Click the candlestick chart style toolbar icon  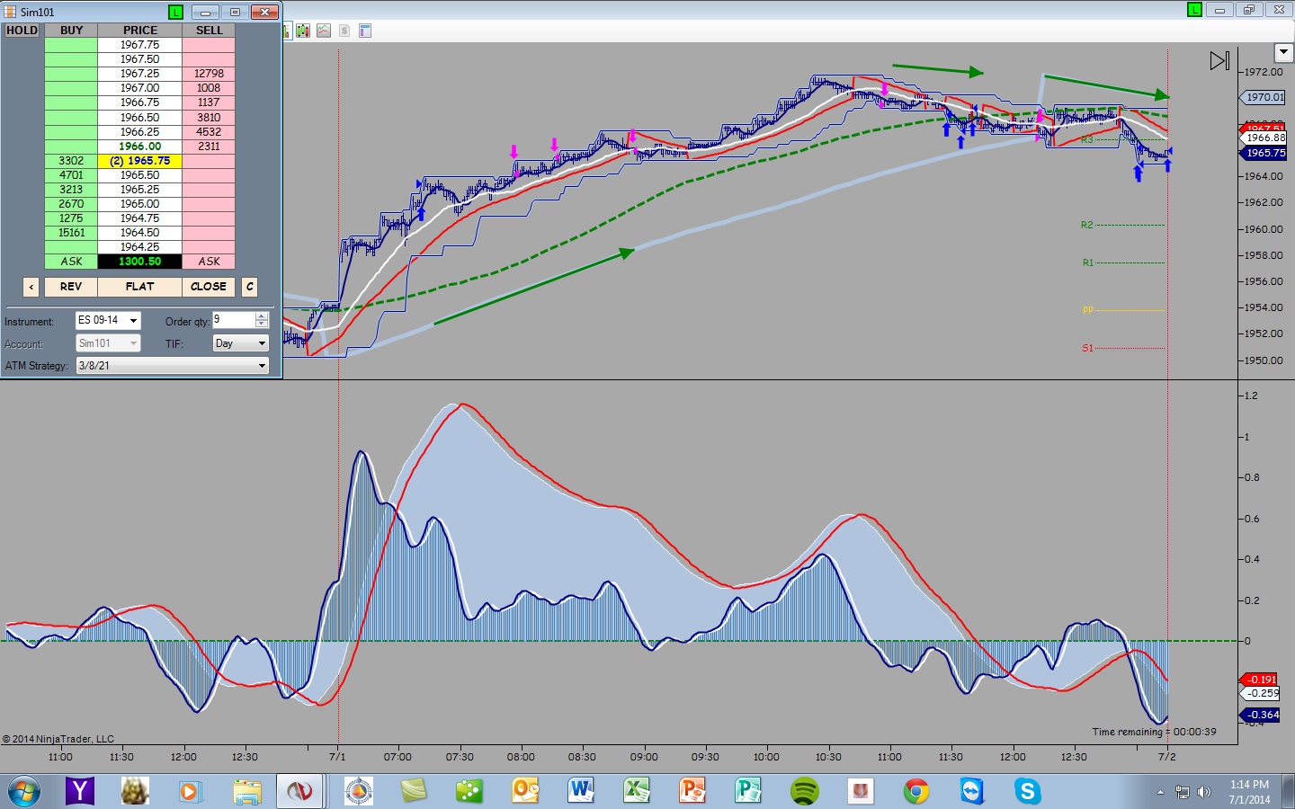(303, 31)
